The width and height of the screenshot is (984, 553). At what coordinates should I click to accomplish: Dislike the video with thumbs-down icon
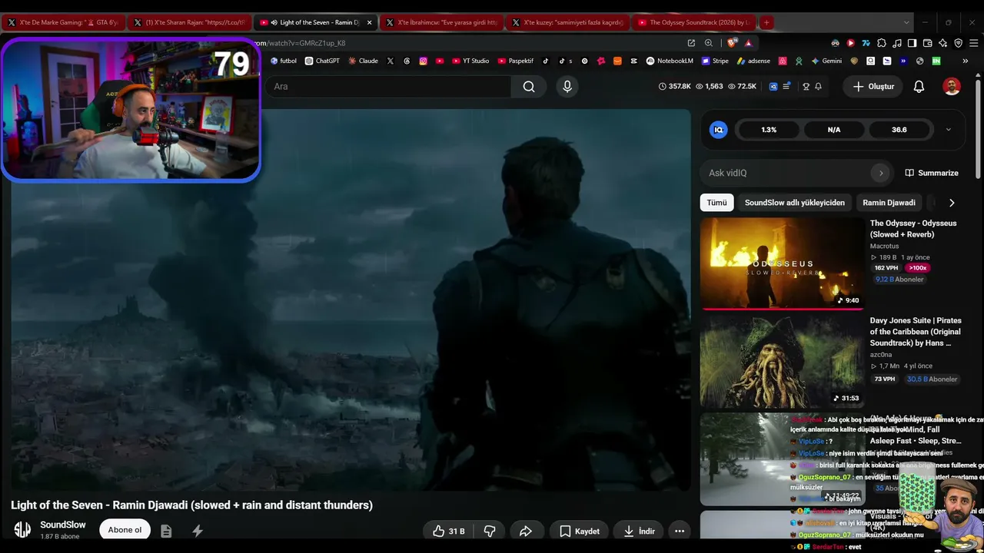click(x=489, y=531)
